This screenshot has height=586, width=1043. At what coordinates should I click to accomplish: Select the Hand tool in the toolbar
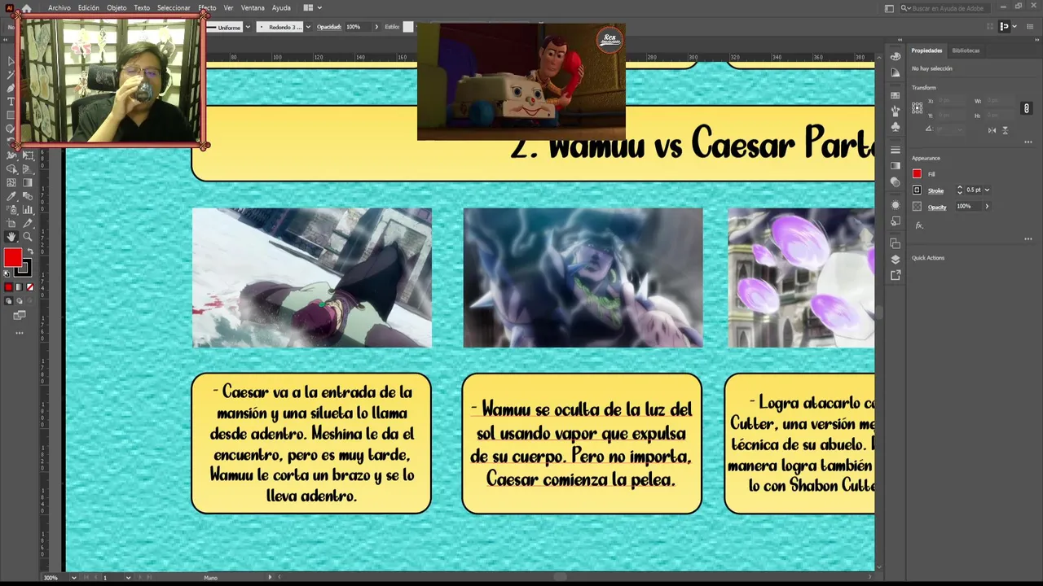coord(11,237)
